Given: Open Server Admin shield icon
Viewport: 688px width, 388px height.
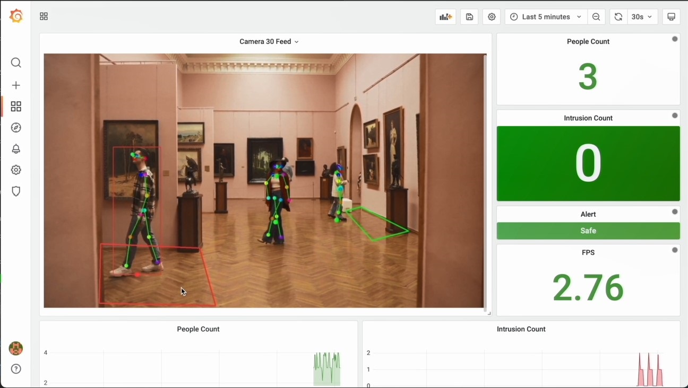Looking at the screenshot, I should (16, 191).
